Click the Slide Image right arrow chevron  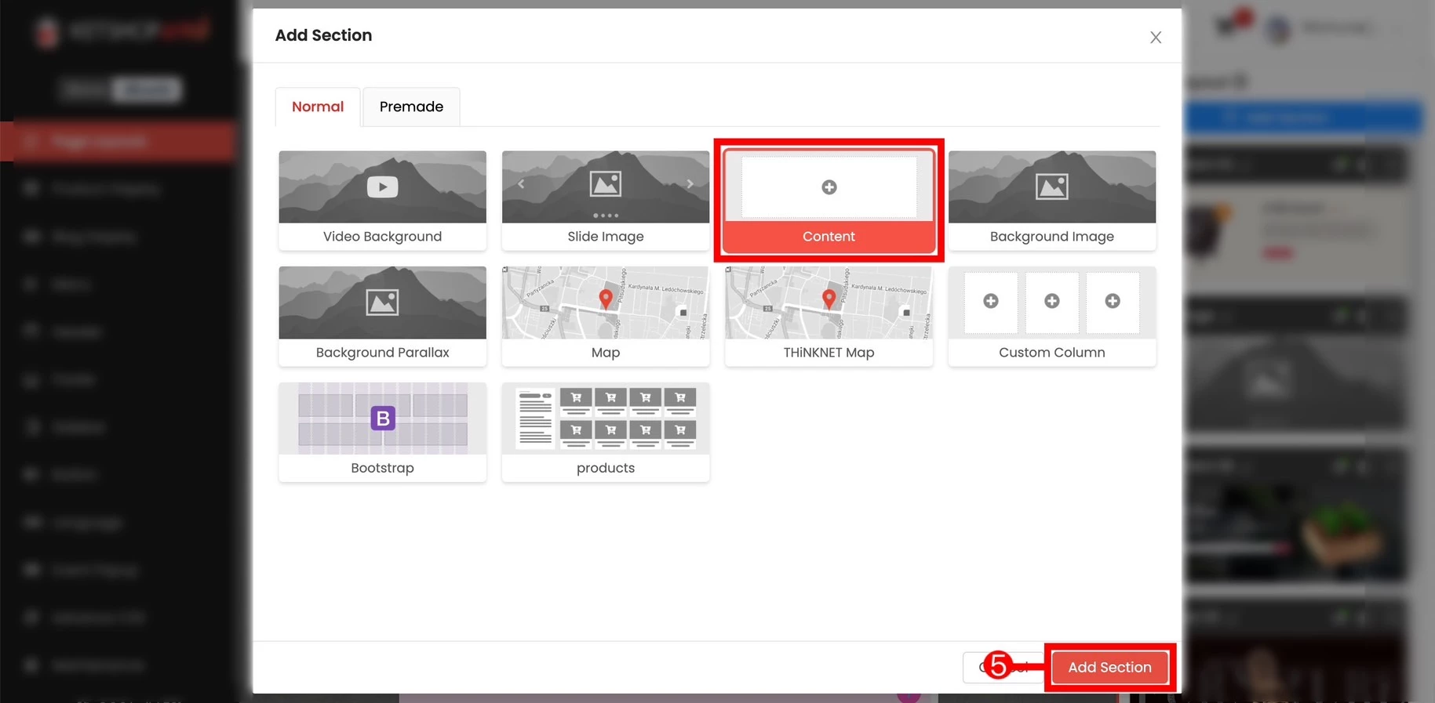click(x=690, y=184)
